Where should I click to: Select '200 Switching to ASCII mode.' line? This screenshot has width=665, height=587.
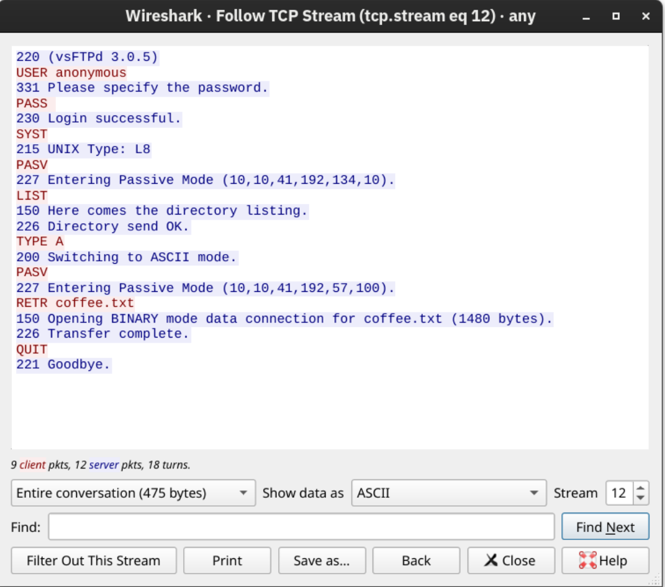[127, 257]
